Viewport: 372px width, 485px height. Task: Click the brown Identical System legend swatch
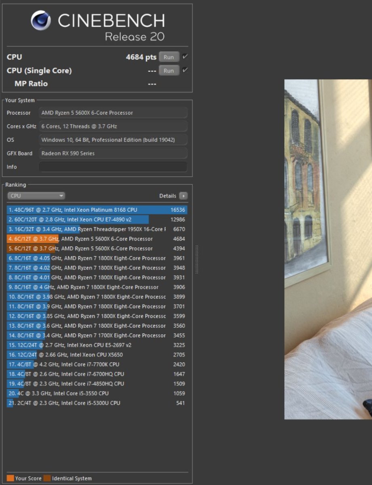tap(47, 479)
